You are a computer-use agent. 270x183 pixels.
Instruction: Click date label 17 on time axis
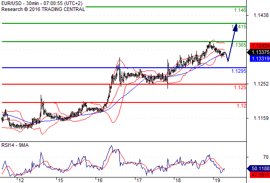click(x=139, y=180)
